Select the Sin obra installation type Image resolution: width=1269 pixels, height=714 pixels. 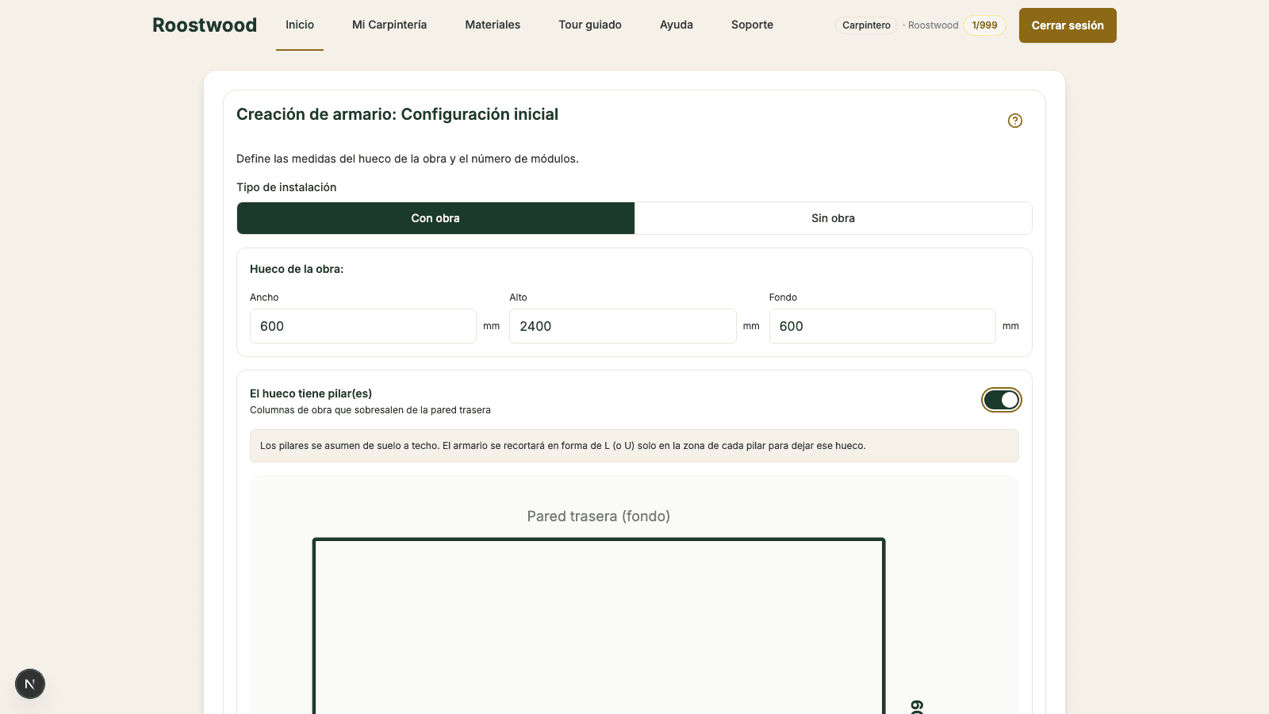[833, 218]
